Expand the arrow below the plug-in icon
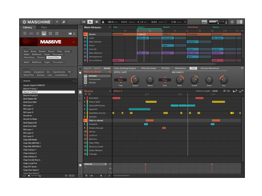This screenshot has height=196, width=262. click(x=80, y=87)
